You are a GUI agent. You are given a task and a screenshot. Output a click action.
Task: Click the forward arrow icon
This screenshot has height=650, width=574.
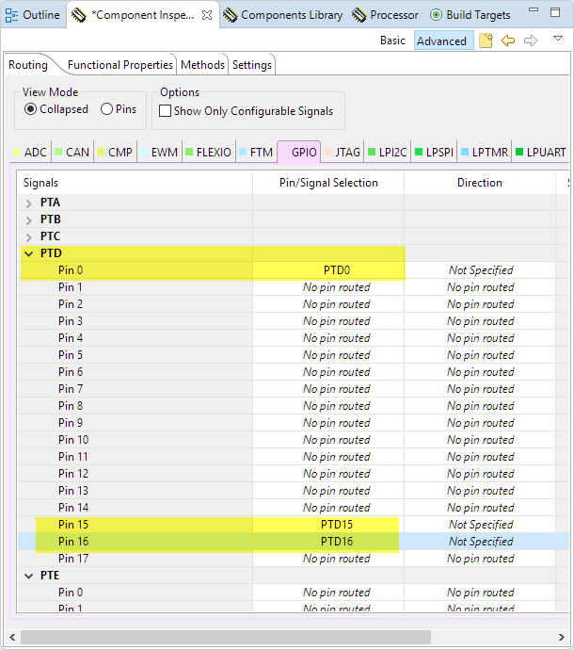tap(531, 41)
